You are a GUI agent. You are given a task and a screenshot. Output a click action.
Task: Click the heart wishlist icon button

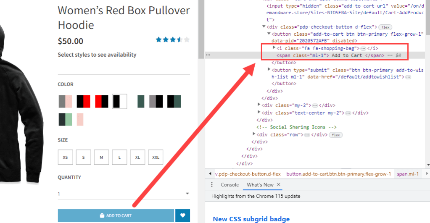click(182, 215)
